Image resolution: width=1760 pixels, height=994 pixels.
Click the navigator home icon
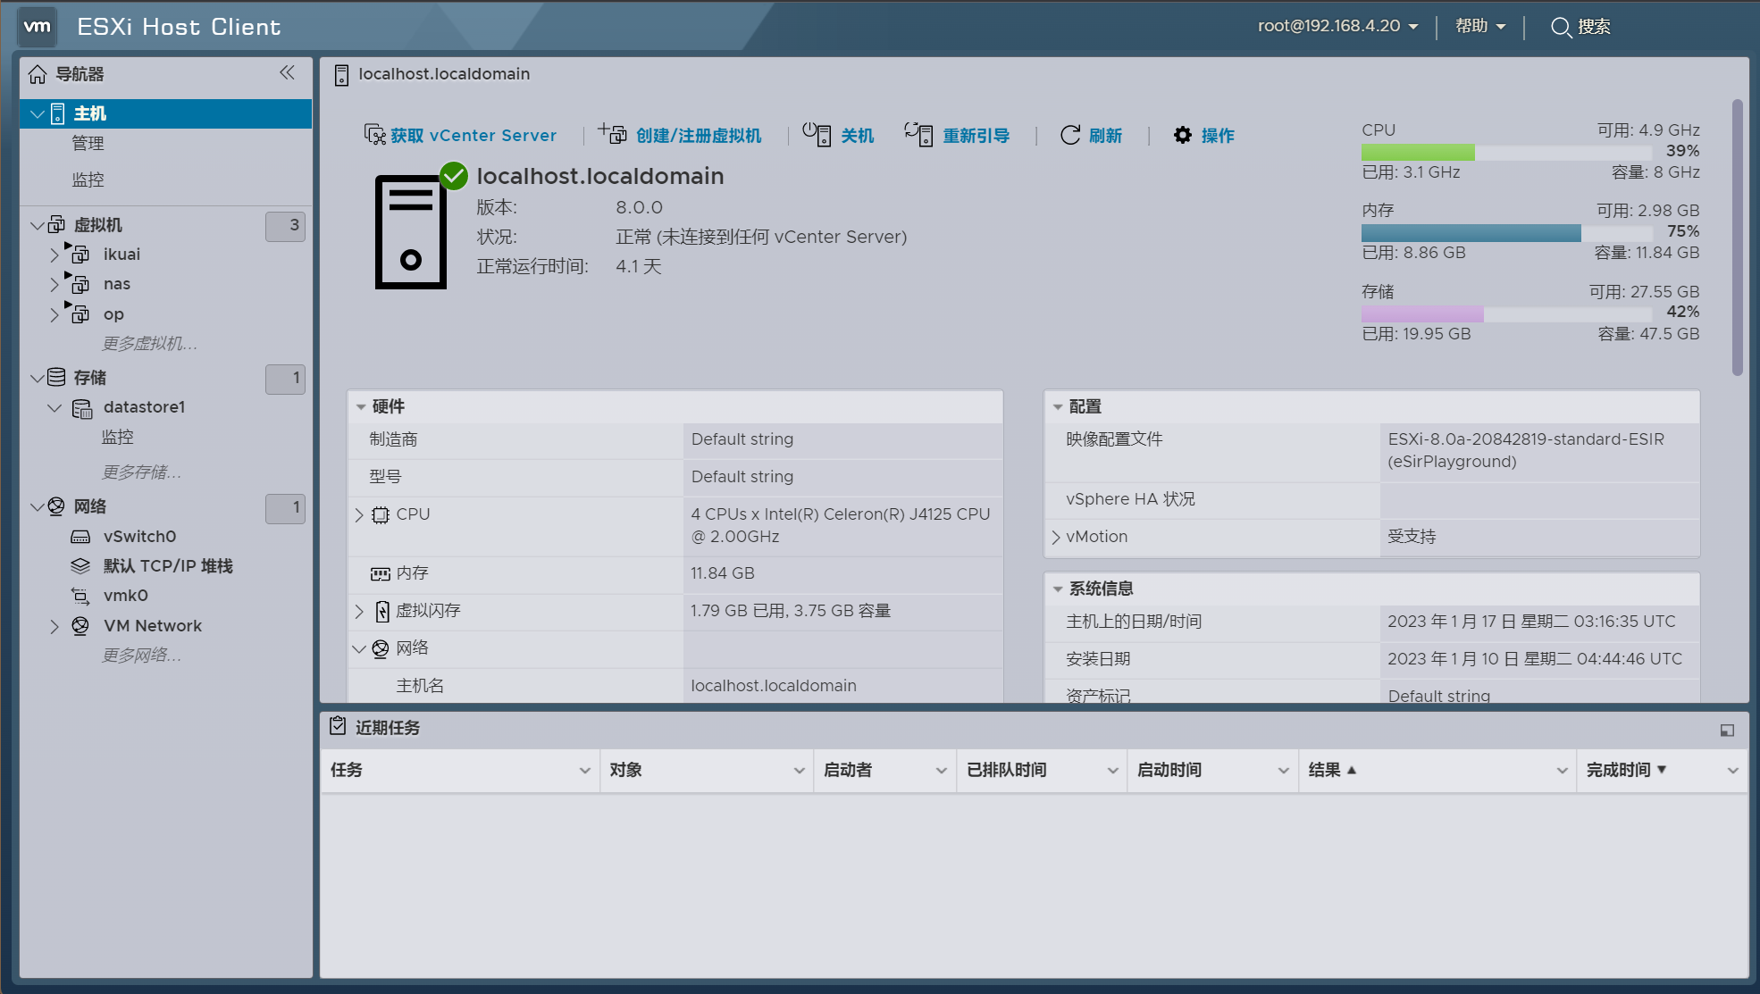[38, 74]
